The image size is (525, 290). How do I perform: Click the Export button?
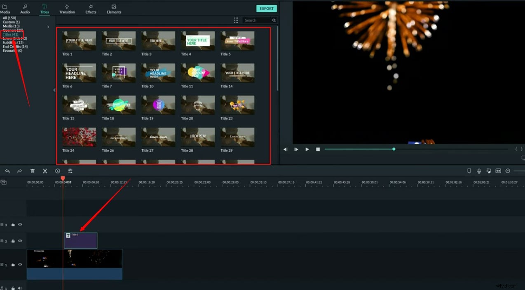266,8
